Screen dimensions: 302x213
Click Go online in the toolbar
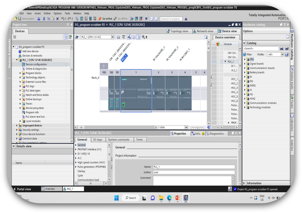[105, 19]
